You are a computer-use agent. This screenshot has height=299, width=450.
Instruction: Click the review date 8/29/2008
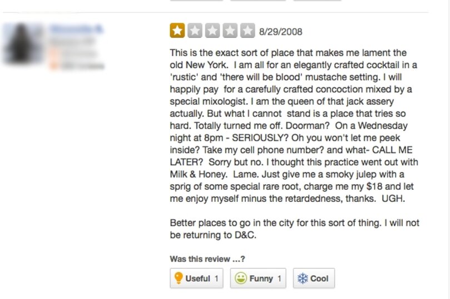281,32
